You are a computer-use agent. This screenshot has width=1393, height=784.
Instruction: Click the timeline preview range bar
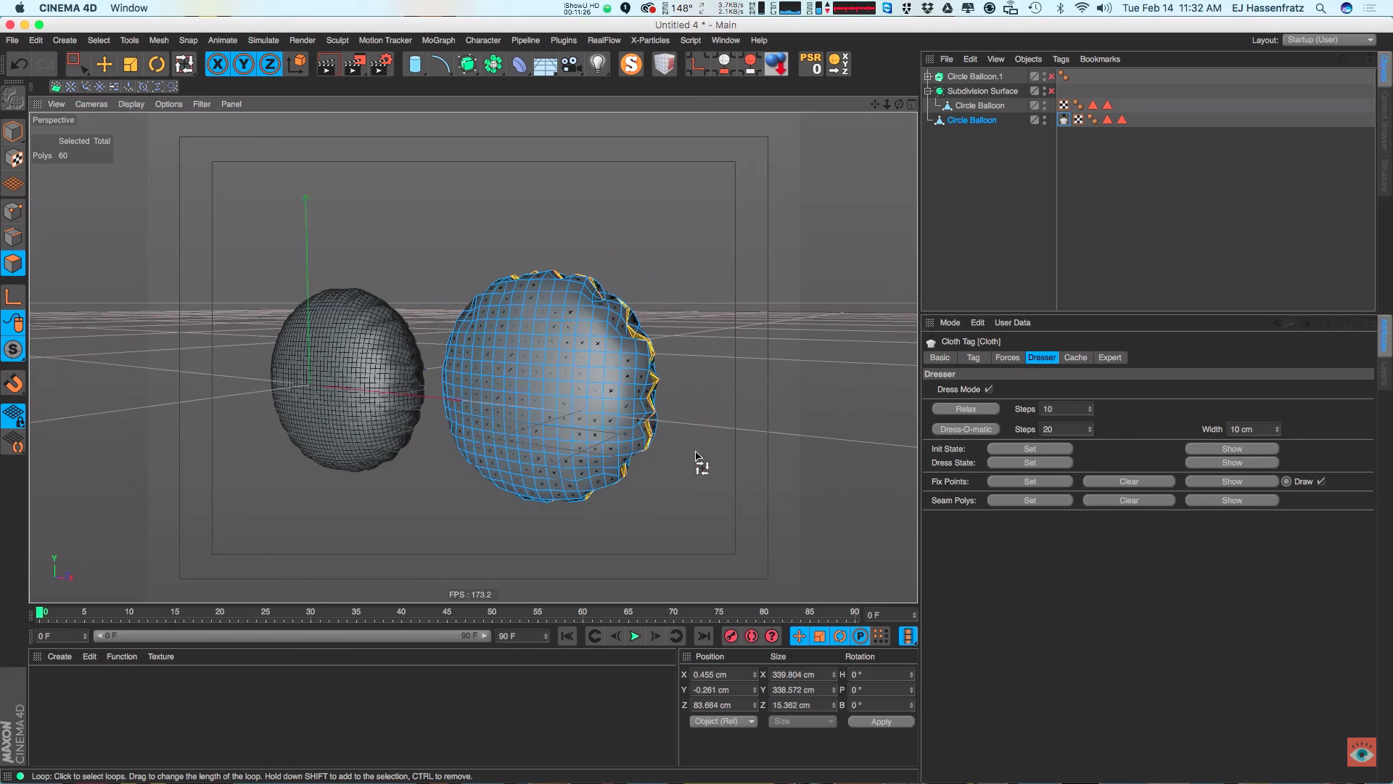pyautogui.click(x=293, y=636)
